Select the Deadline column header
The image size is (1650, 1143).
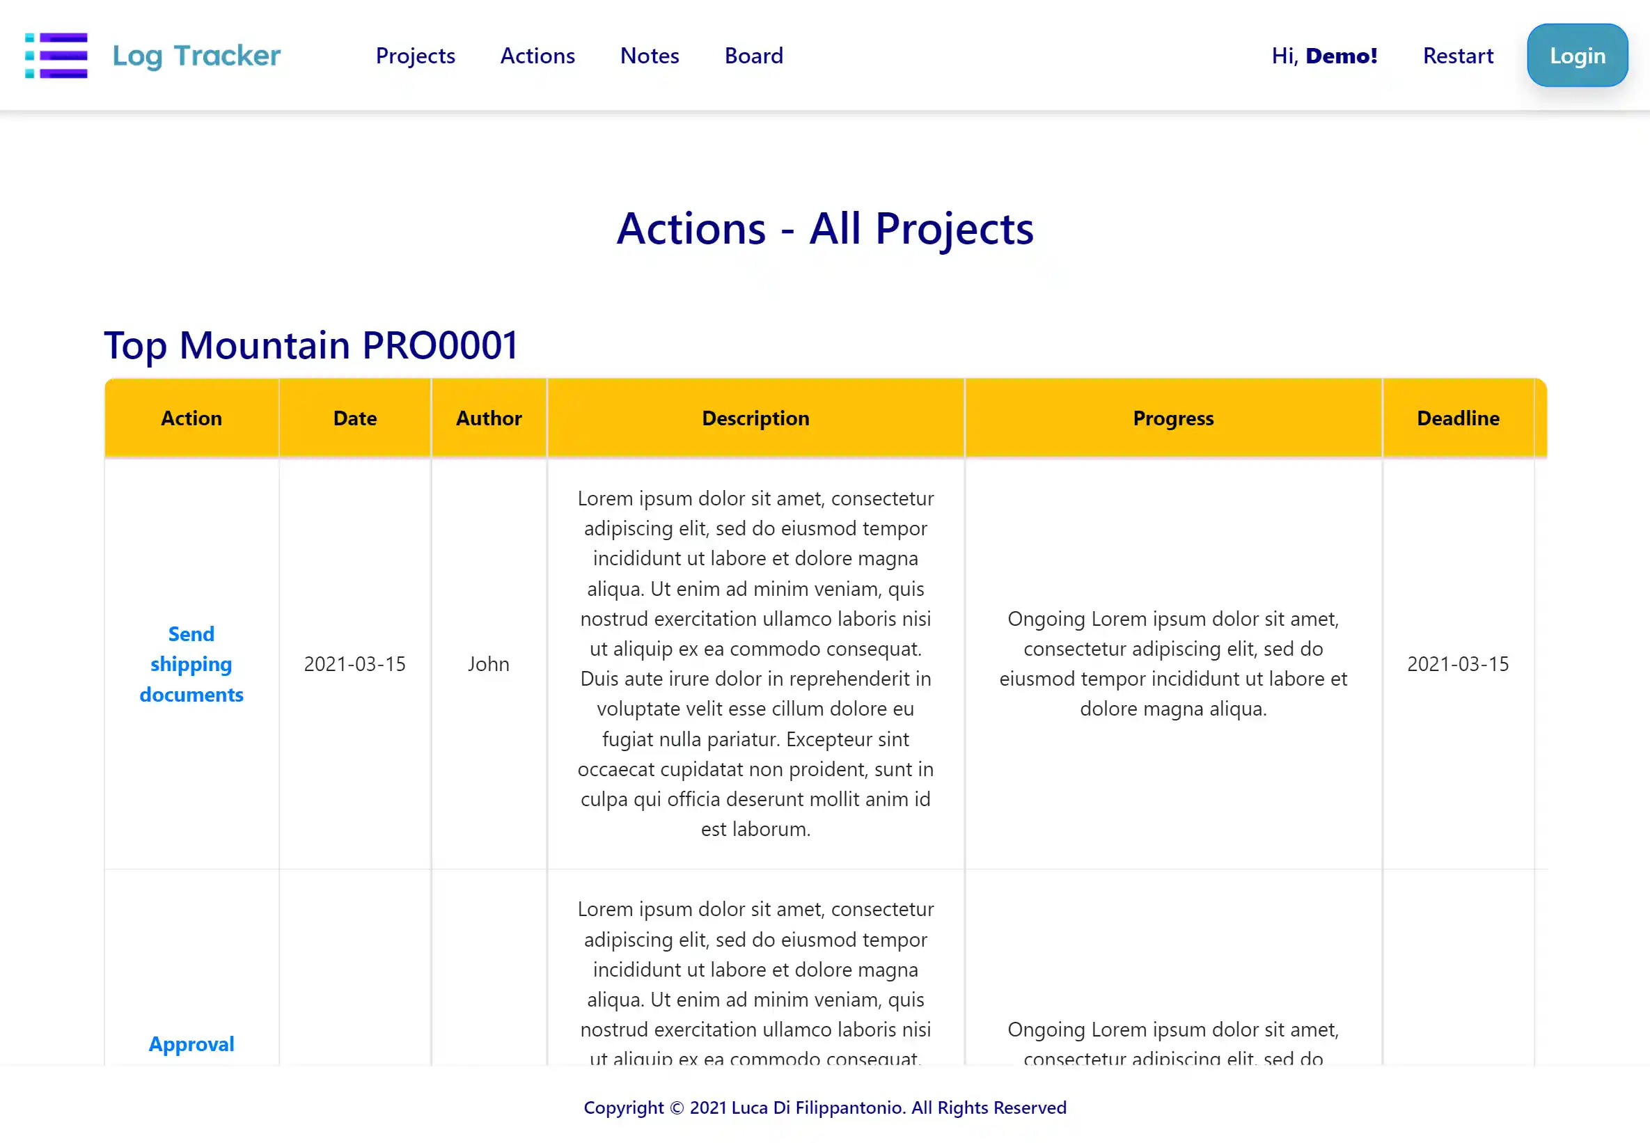(1457, 418)
